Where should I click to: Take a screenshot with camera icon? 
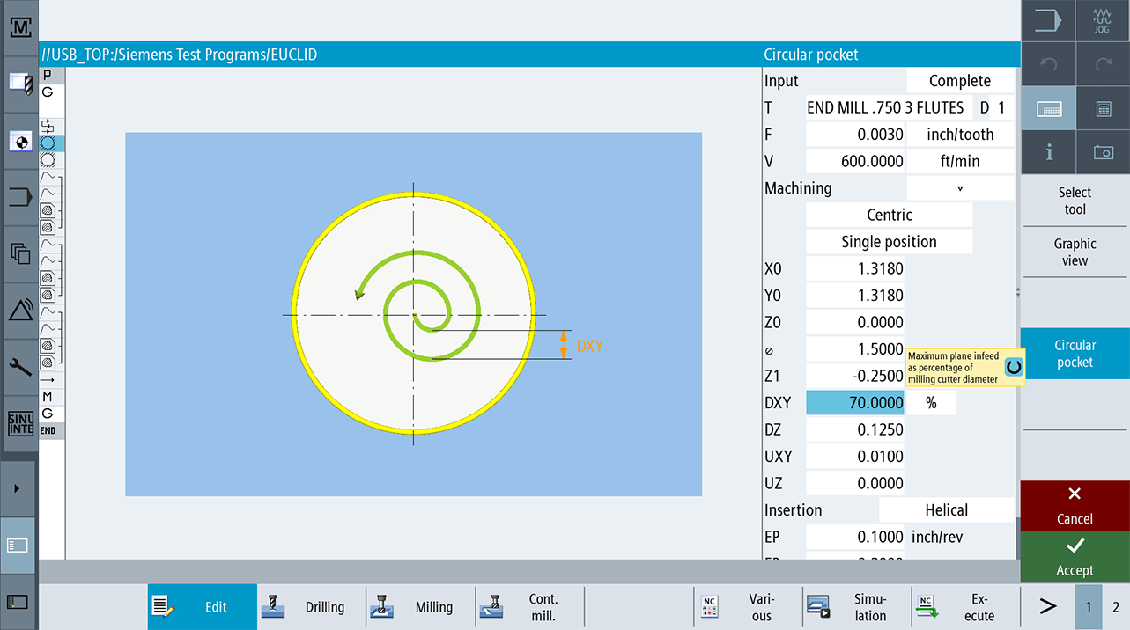[1103, 152]
